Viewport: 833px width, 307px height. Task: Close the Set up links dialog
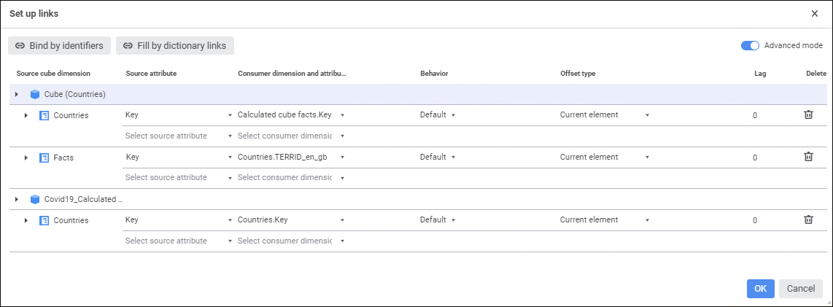[x=815, y=14]
